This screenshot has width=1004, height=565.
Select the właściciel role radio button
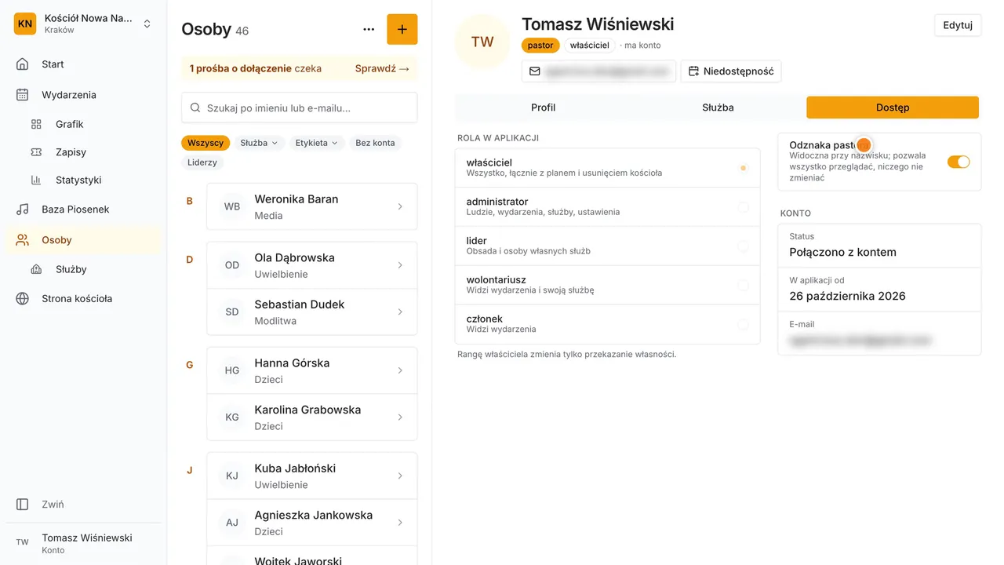[x=743, y=168]
